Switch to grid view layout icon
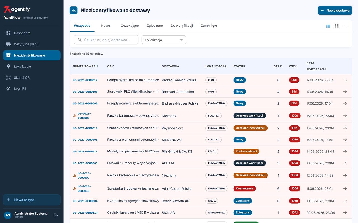Viewport: 358px width, 223px height. (x=336, y=26)
